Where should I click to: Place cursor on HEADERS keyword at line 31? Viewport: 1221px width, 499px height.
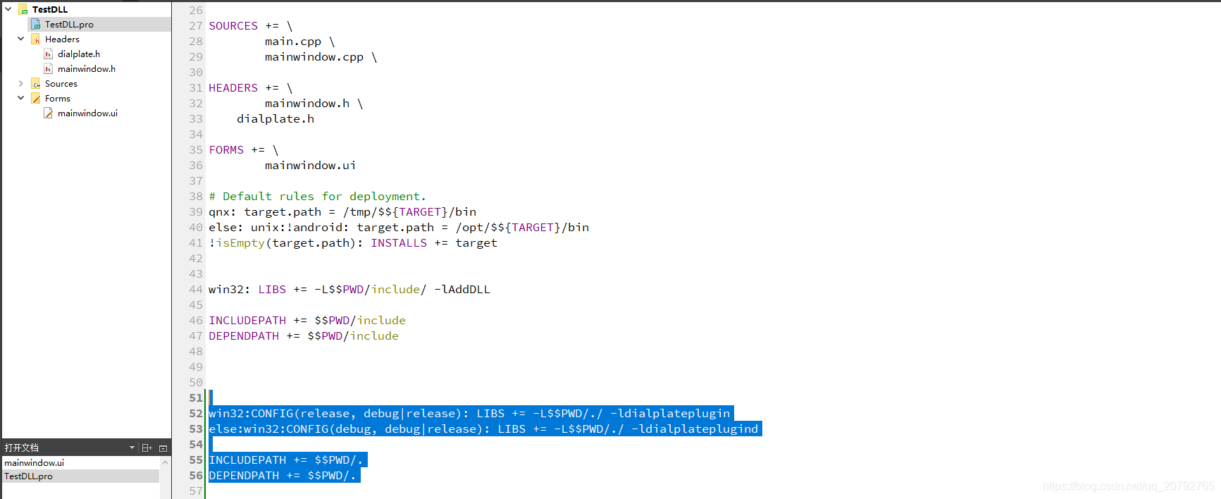click(x=233, y=88)
